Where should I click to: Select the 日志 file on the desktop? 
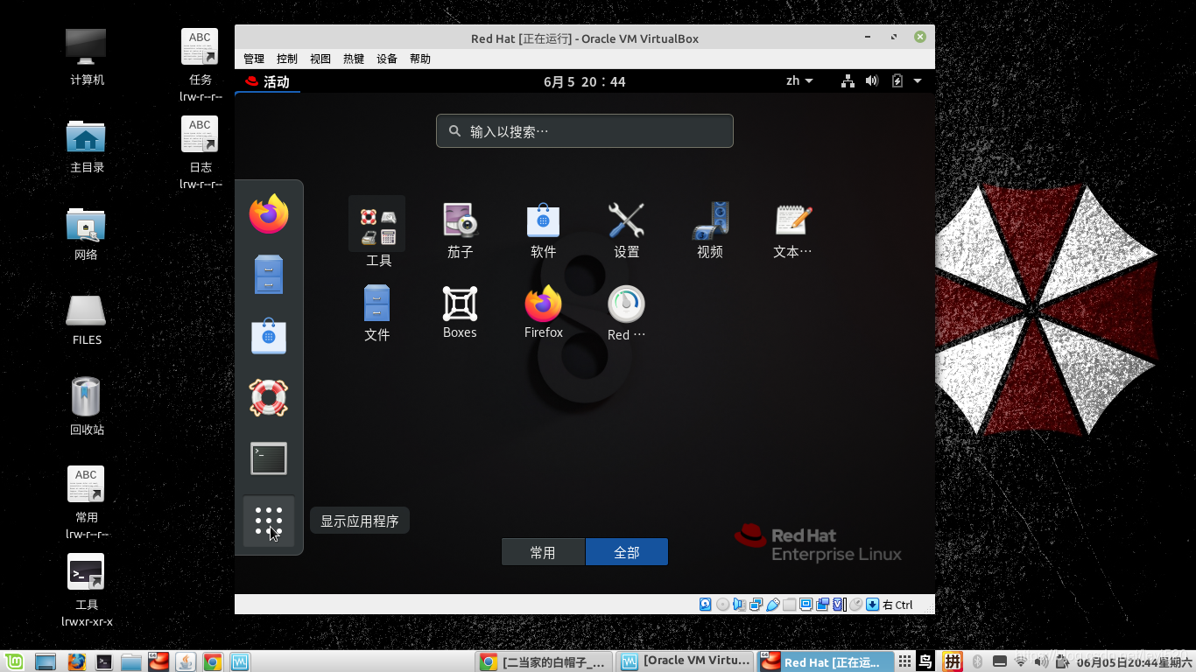tap(201, 152)
